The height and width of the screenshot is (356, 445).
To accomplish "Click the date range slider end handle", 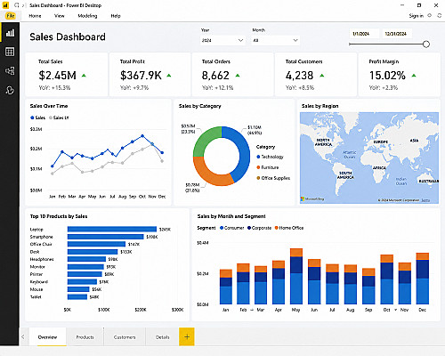I will tap(426, 44).
